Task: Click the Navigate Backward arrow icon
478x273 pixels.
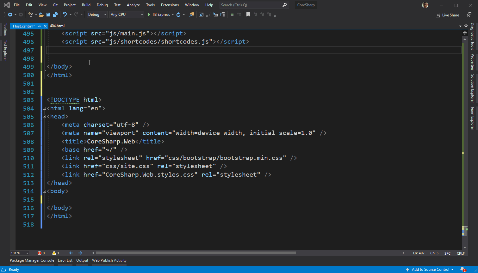Action: click(x=10, y=15)
